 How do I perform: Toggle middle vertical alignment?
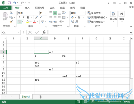(55, 13)
